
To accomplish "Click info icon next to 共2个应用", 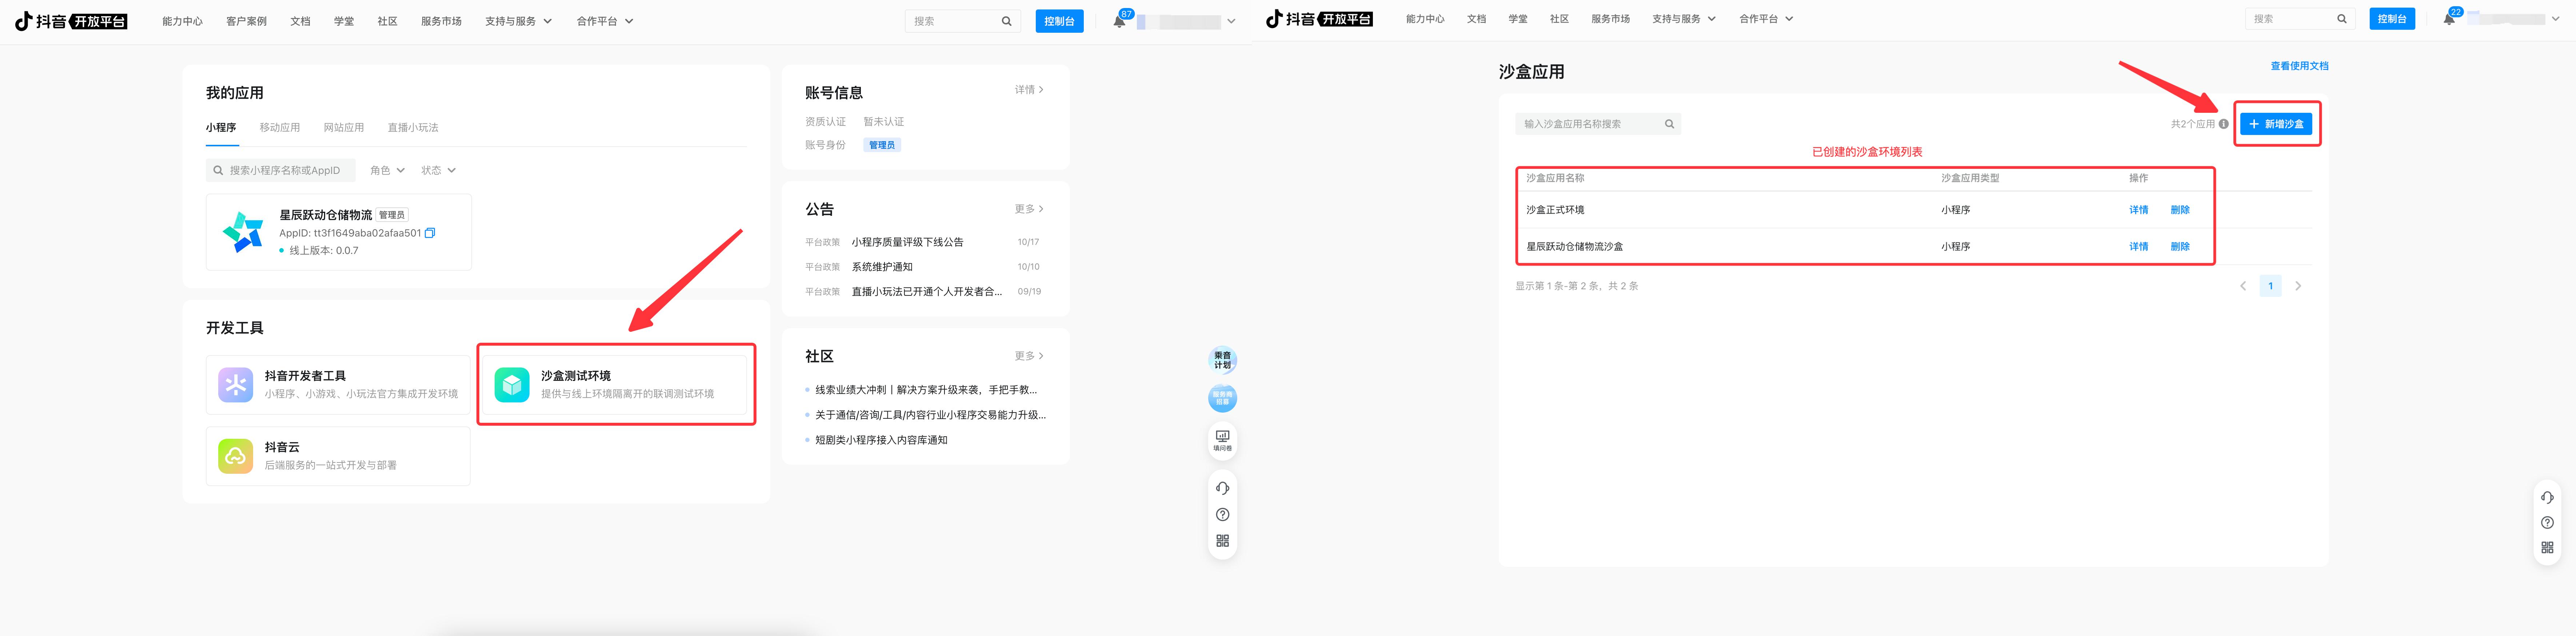I will 2223,124.
